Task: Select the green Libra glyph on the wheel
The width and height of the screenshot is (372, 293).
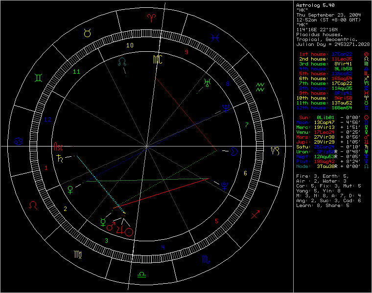Action: [x=141, y=275]
